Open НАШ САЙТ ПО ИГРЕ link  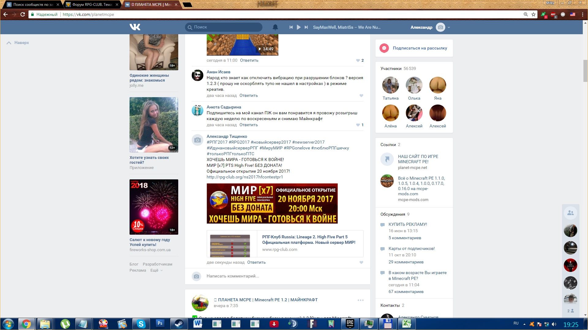tap(418, 159)
